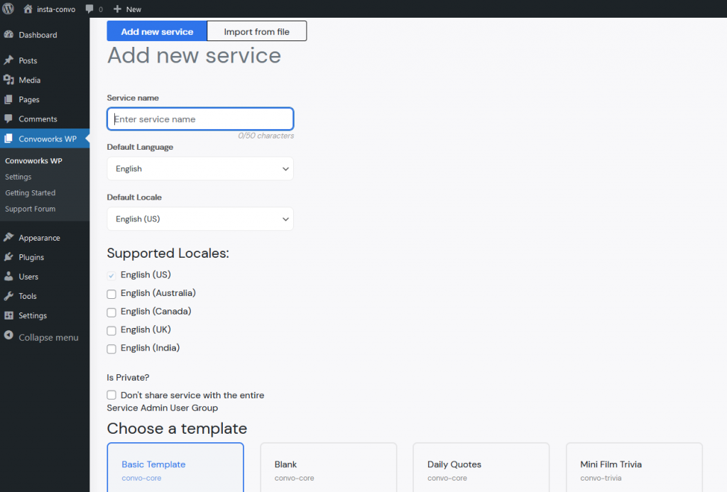Click the Media icon in sidebar
This screenshot has width=727, height=492.
(x=9, y=80)
